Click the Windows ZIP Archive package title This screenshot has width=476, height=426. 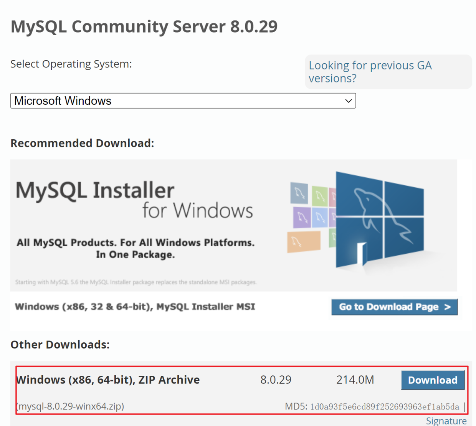click(108, 380)
